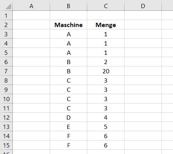Image resolution: width=173 pixels, height=154 pixels.
Task: Select row 10 header
Action: [6, 99]
